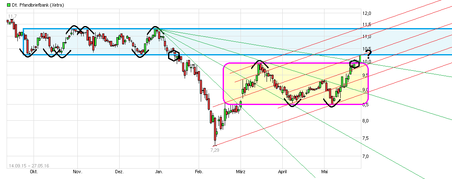Click the arc drawn under the May low

333,104
